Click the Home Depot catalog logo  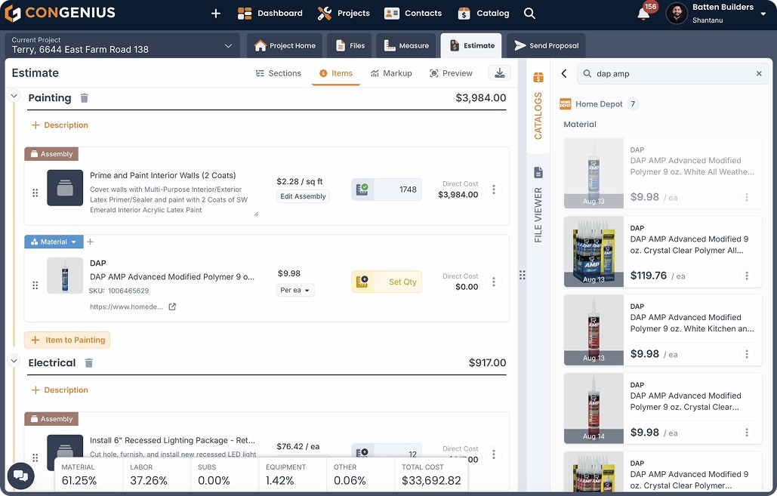(x=566, y=103)
